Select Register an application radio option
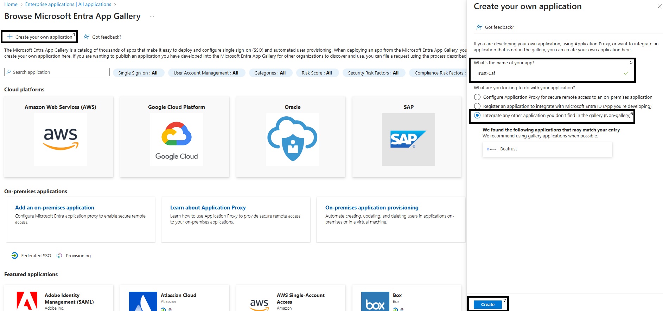The width and height of the screenshot is (663, 311). 477,106
